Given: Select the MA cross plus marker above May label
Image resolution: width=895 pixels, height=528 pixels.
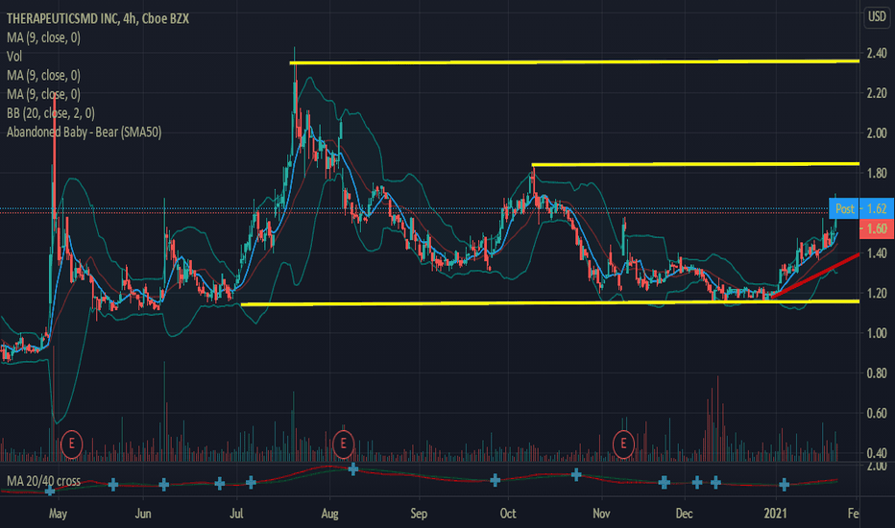Looking at the screenshot, I should [50, 490].
